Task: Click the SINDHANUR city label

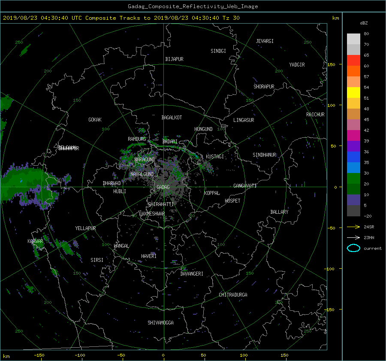Action: point(264,155)
